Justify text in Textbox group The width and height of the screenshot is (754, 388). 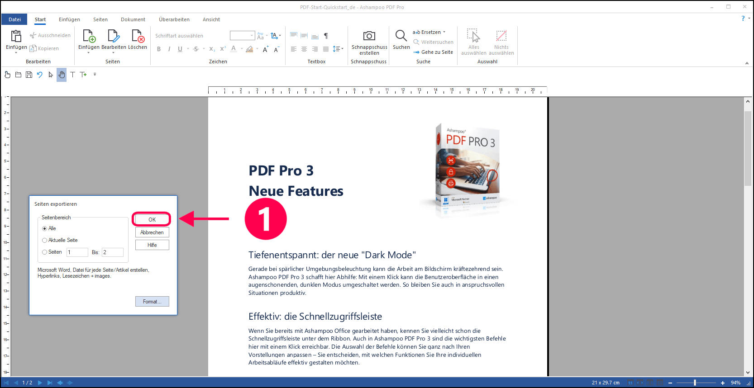point(326,49)
